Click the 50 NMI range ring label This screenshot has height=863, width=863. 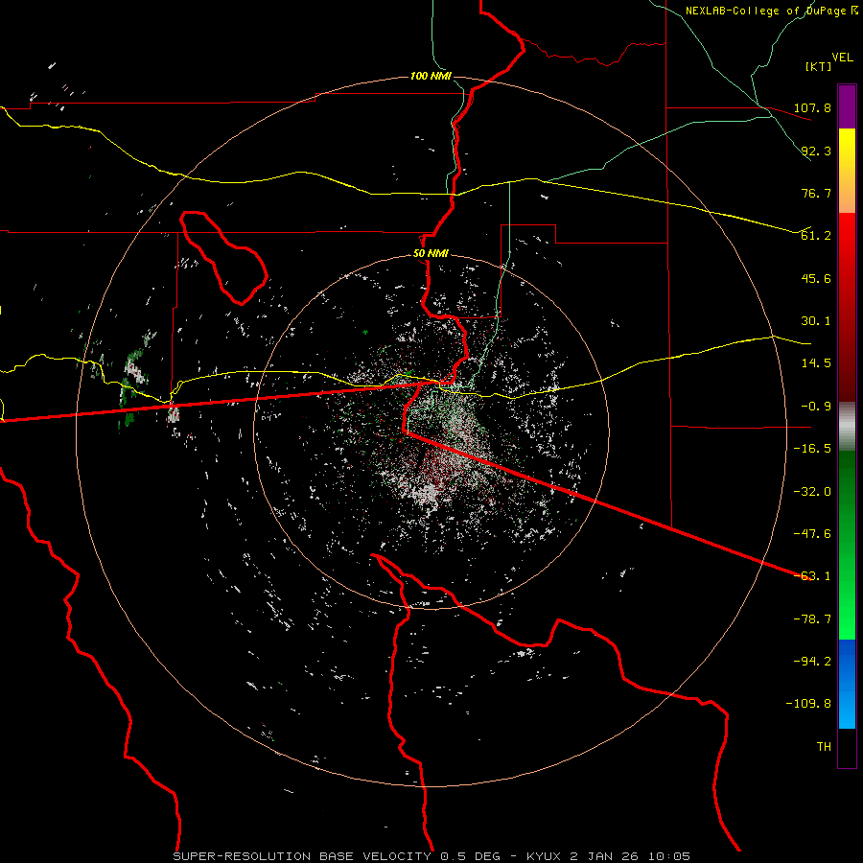[431, 254]
